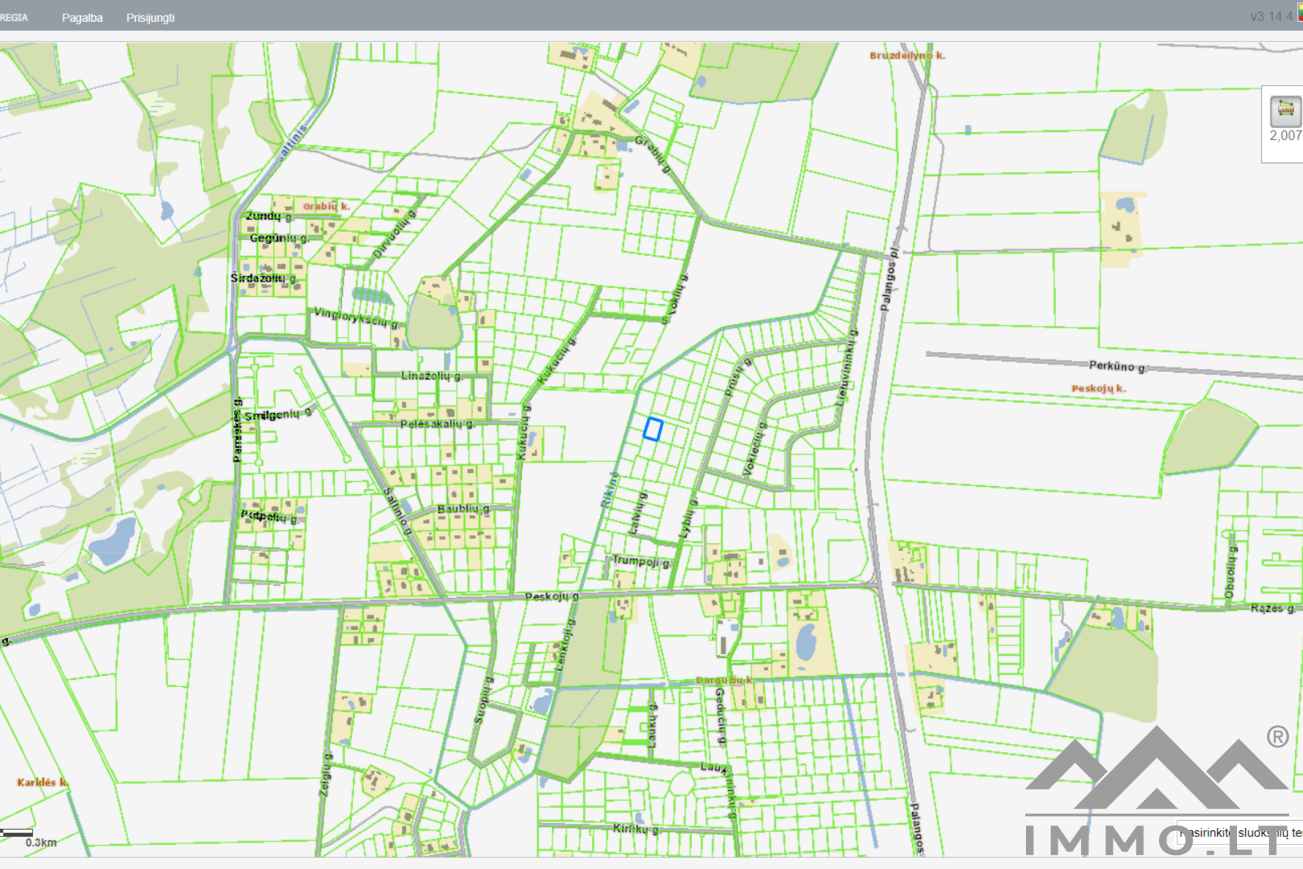1303x869 pixels.
Task: Click the Dirvuolių g. street label
Action: coord(394,234)
